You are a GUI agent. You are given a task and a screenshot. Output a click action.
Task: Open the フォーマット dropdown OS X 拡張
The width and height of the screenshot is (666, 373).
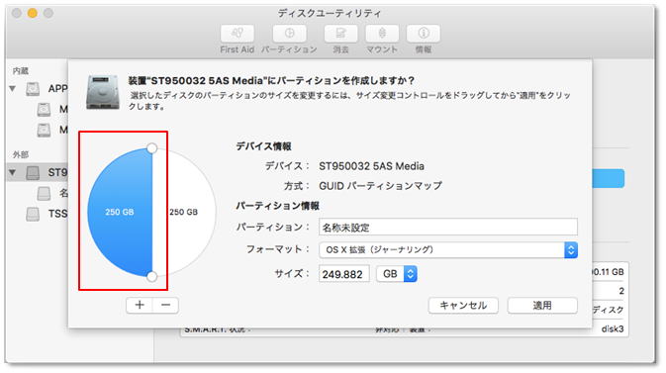[448, 249]
